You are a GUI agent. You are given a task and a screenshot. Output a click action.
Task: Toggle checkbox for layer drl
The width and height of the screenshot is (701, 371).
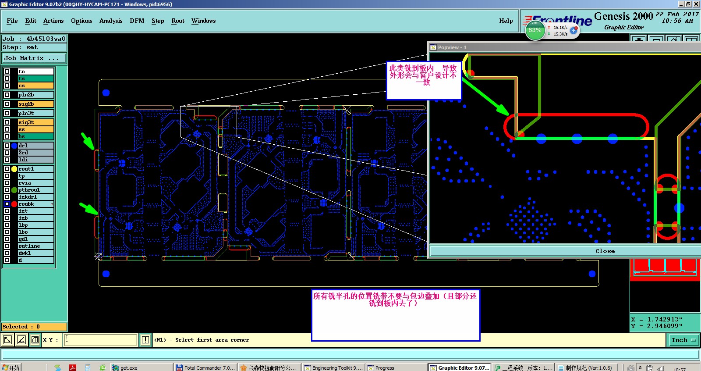point(7,146)
